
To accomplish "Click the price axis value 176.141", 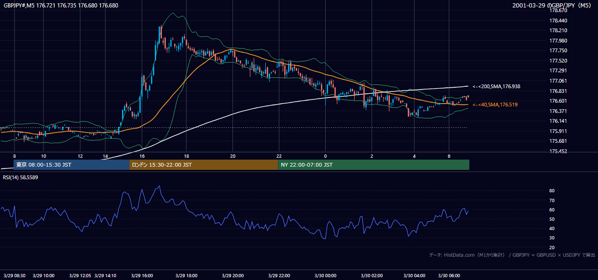I will (x=558, y=121).
